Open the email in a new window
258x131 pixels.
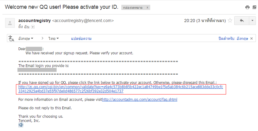(x=254, y=7)
